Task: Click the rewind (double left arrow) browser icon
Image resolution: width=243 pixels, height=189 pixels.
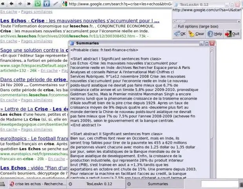Action: pos(3,4)
